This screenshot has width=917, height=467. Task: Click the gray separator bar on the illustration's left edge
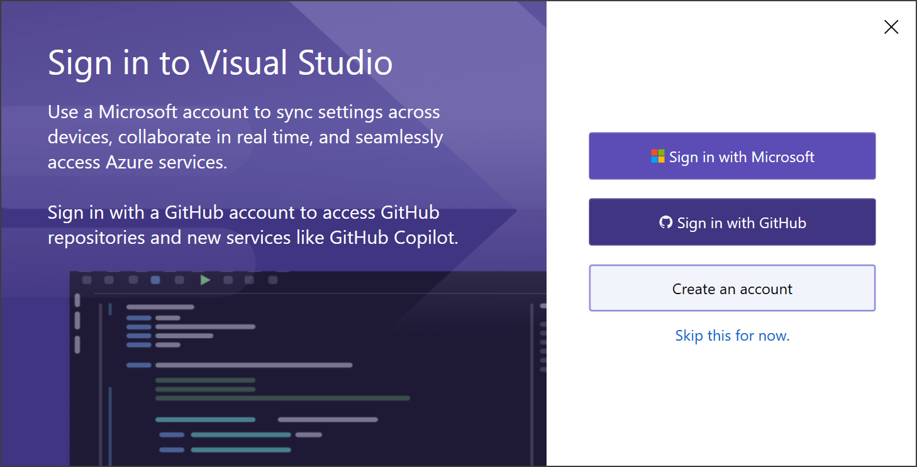[x=78, y=321]
